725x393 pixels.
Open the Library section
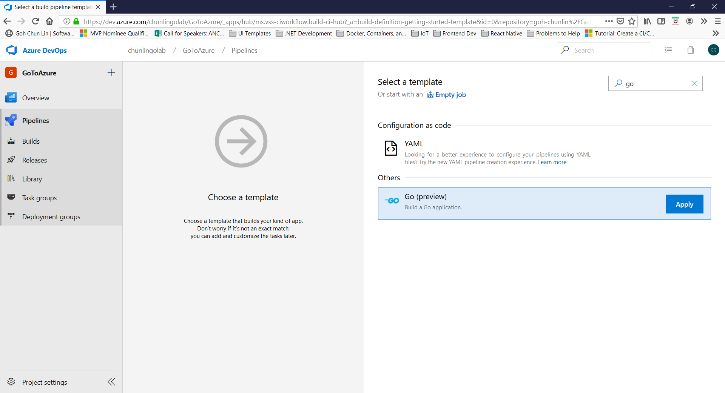[61, 179]
